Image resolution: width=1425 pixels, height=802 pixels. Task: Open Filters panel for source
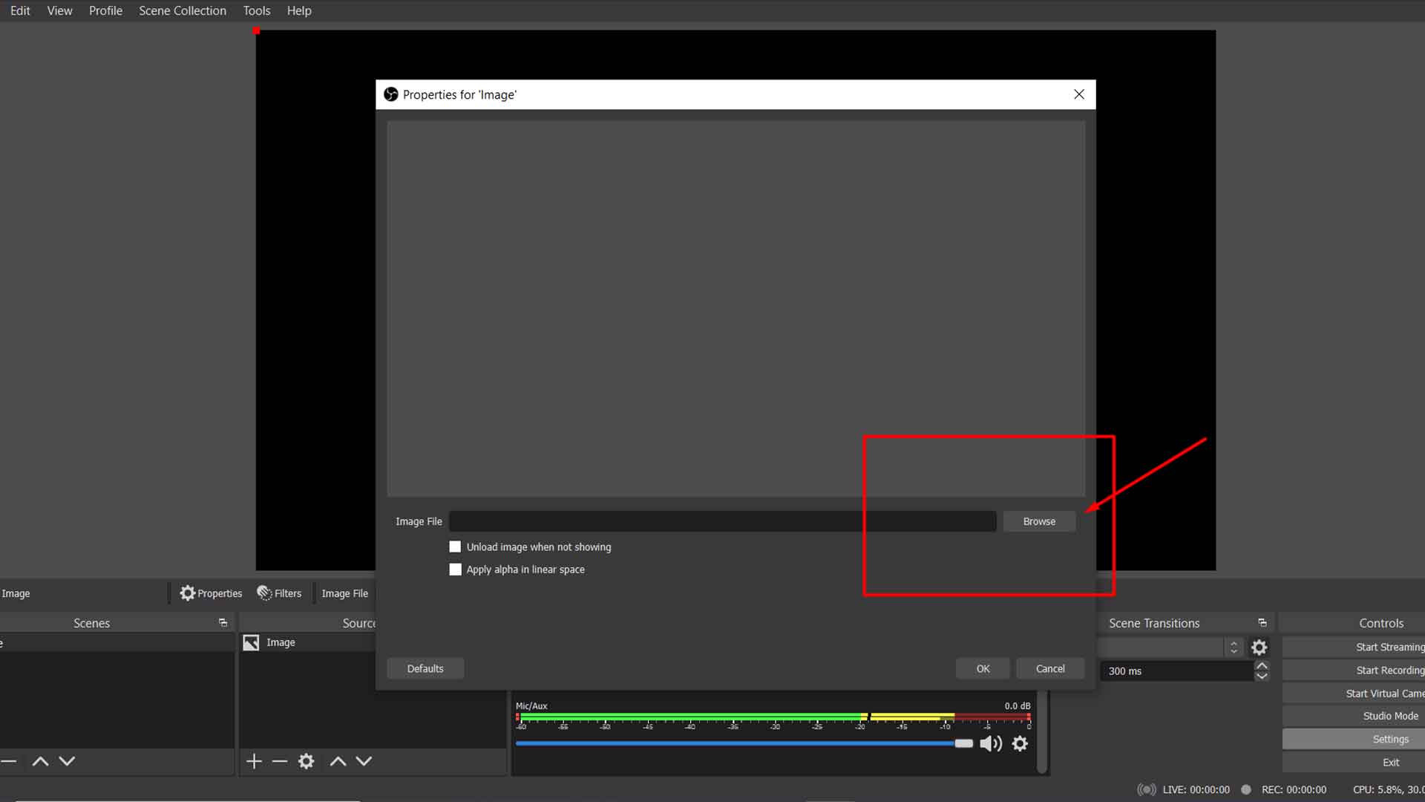[x=279, y=593]
